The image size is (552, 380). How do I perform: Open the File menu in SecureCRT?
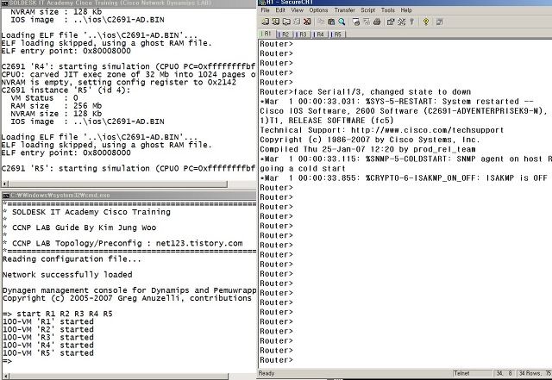265,10
